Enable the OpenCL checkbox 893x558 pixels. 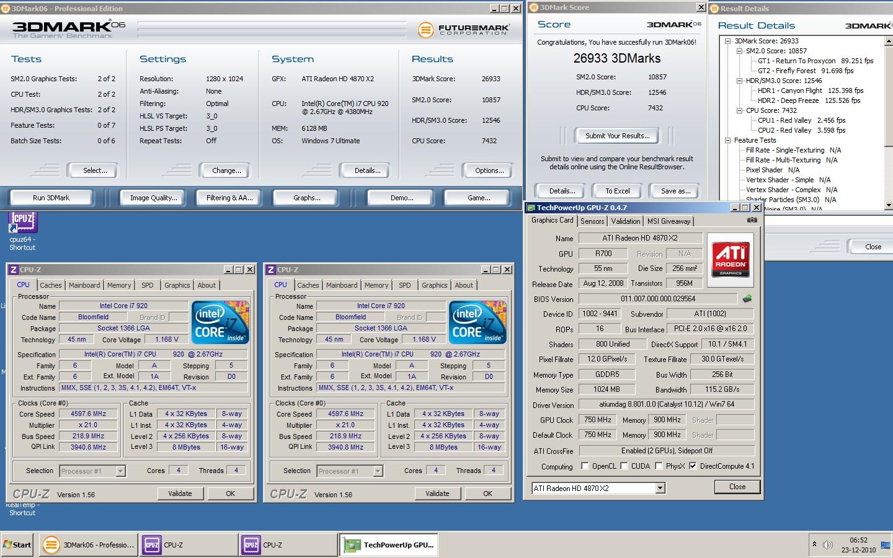(x=585, y=466)
